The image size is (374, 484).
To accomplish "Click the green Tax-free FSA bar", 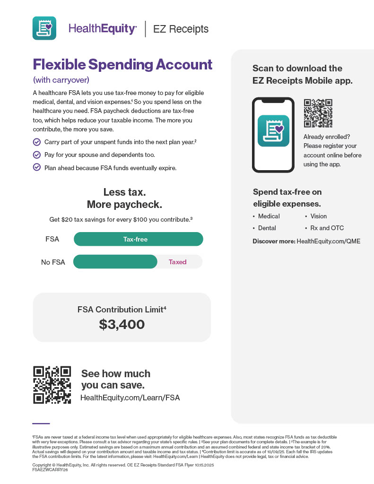I will coord(138,239).
